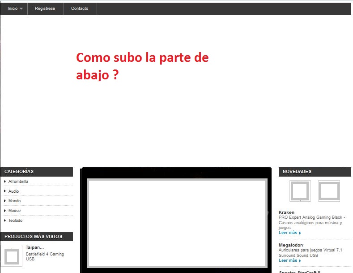Open the Megalodon product title
Image resolution: width=353 pixels, height=273 pixels.
coord(291,245)
